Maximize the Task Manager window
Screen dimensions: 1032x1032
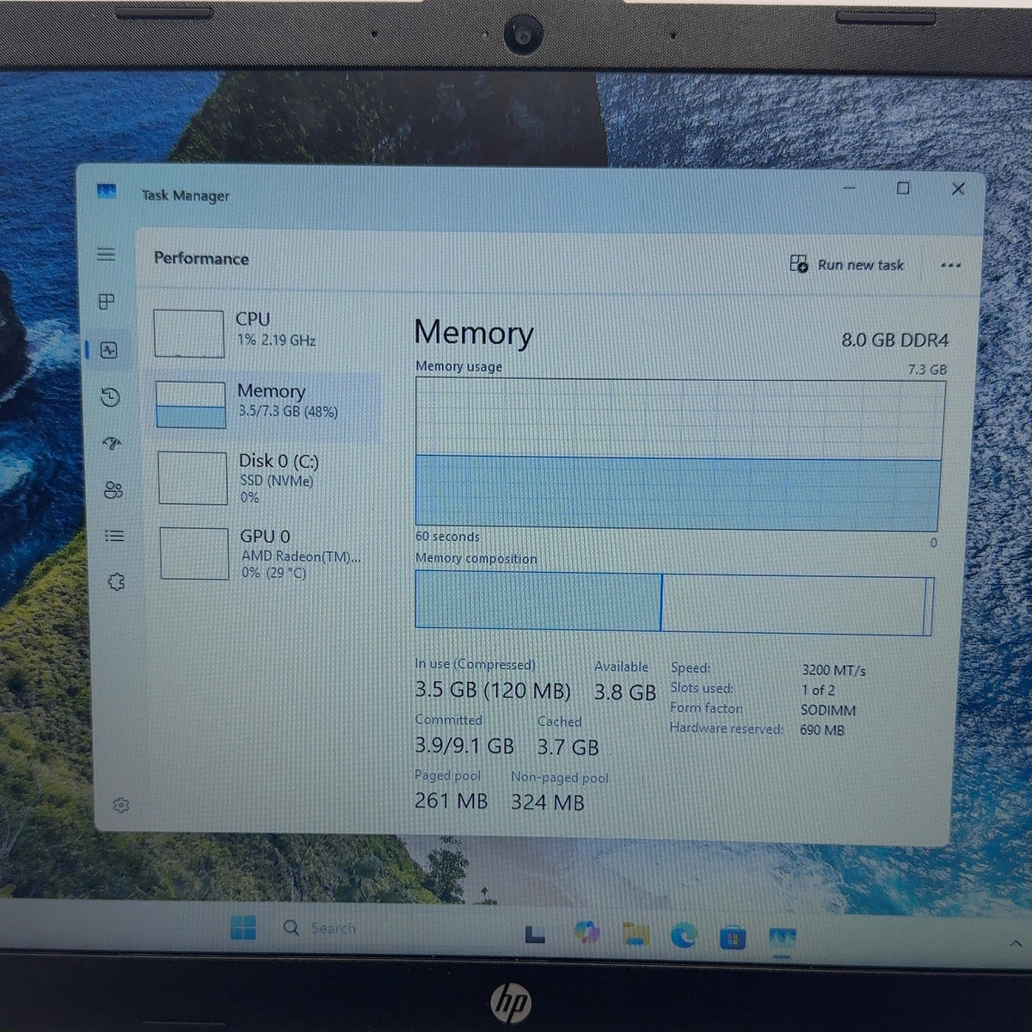pyautogui.click(x=903, y=188)
